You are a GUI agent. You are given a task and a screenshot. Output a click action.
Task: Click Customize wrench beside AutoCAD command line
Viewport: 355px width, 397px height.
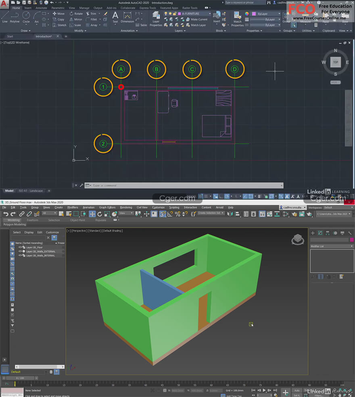[x=81, y=185]
